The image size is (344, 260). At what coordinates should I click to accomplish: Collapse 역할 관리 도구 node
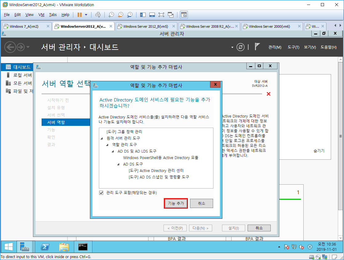coord(107,145)
